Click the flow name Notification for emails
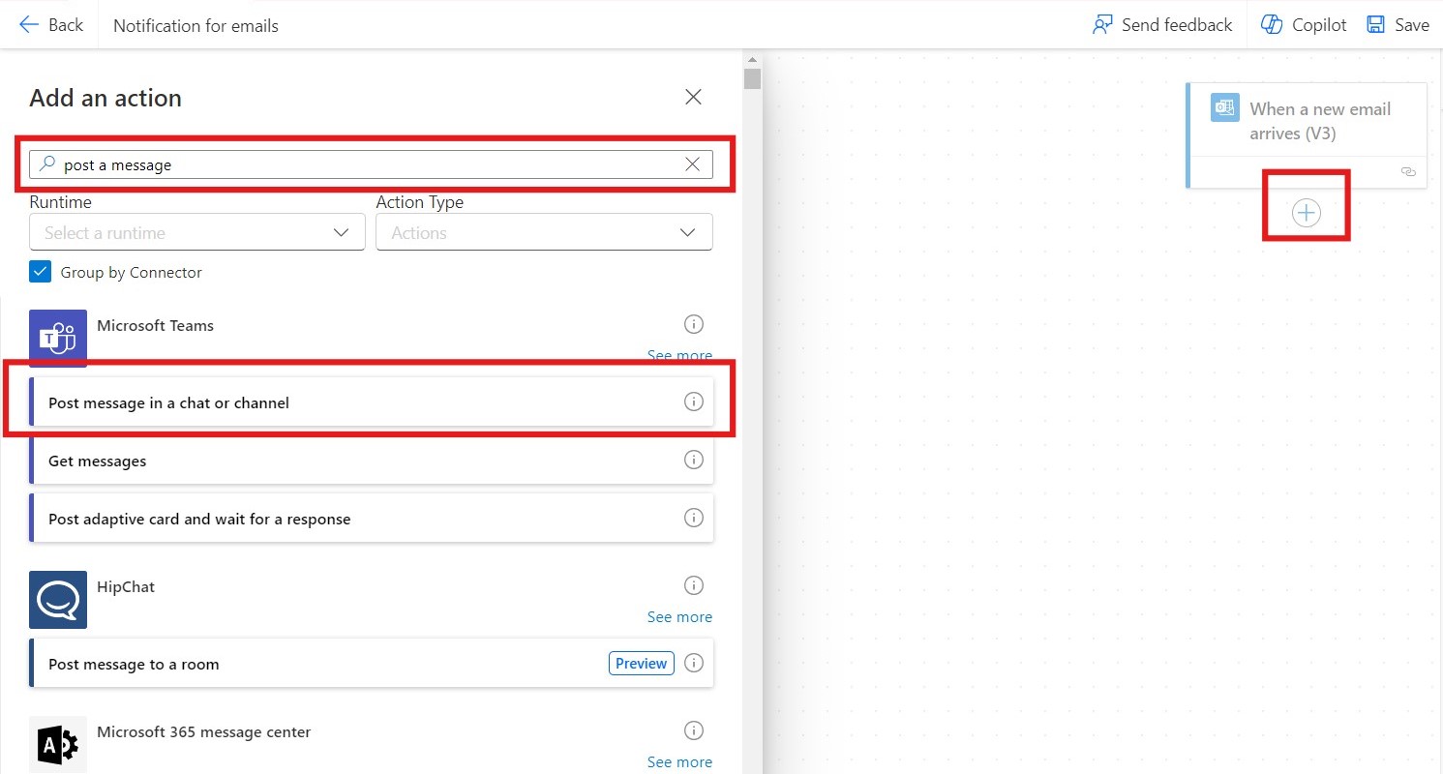Viewport: 1443px width, 774px height. point(195,26)
